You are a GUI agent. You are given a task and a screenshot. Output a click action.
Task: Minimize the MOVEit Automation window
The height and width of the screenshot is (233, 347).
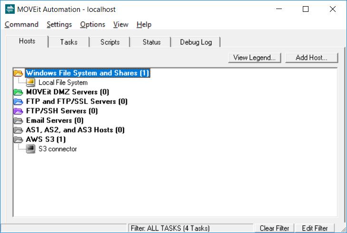279,9
